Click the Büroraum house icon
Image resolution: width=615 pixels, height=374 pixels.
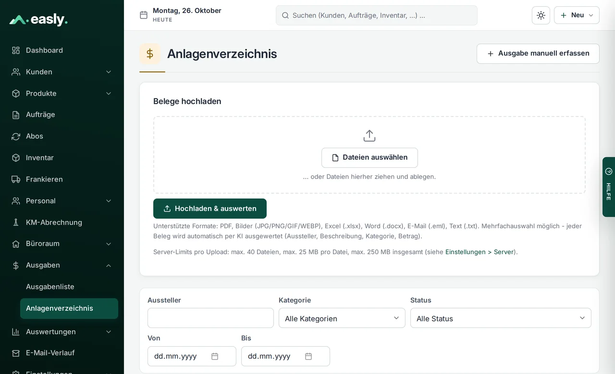[16, 244]
